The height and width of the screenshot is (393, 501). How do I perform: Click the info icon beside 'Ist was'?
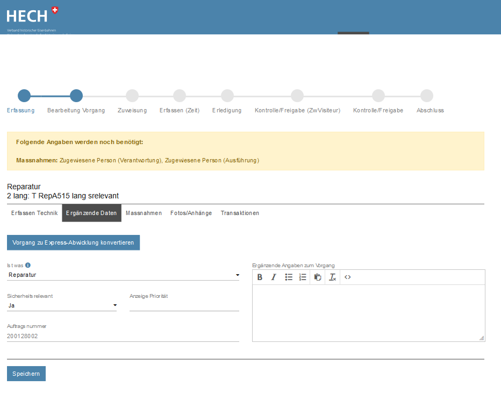click(28, 265)
